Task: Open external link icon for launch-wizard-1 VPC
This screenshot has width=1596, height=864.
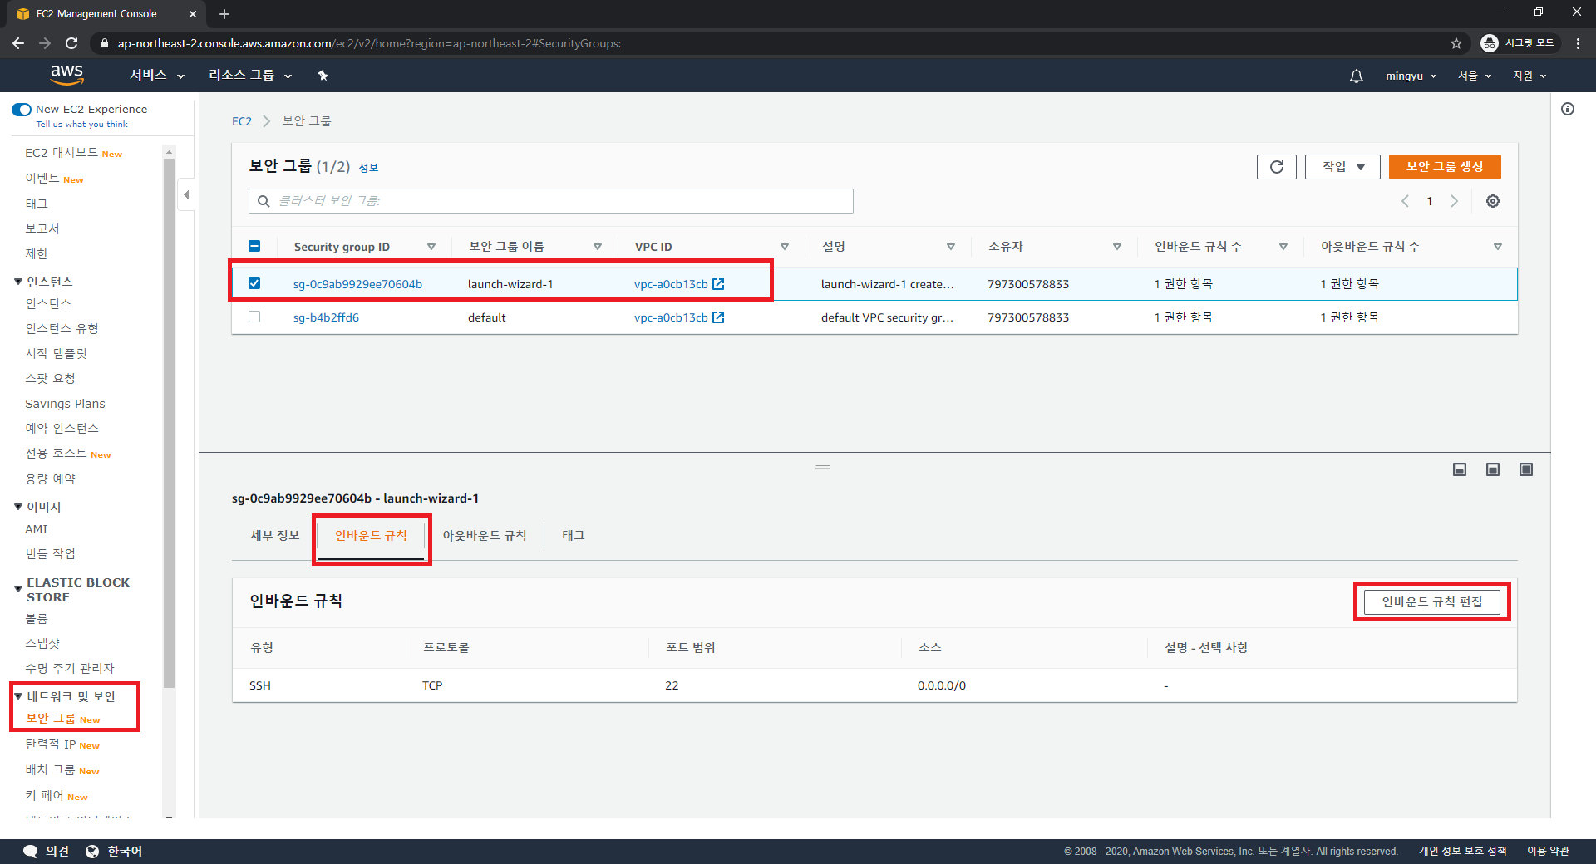Action: pos(719,284)
